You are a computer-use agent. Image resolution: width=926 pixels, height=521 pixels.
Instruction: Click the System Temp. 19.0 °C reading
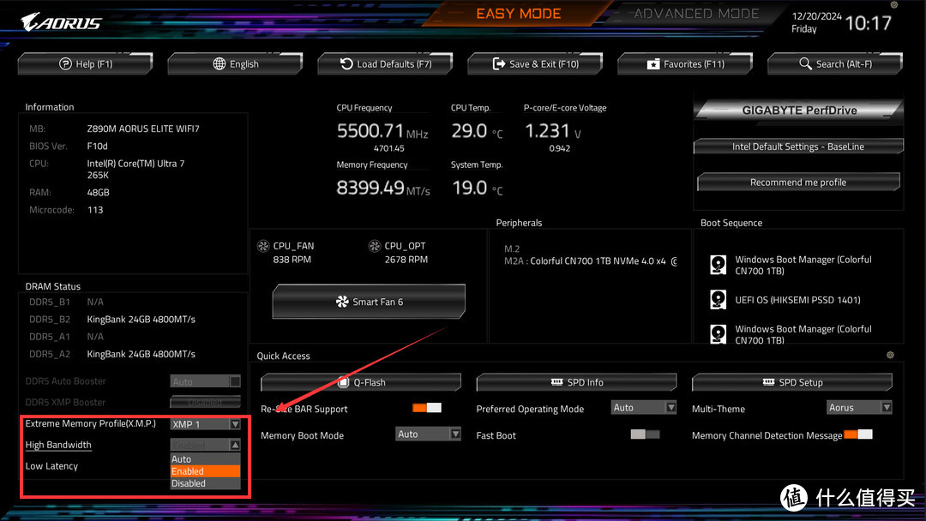pyautogui.click(x=478, y=188)
